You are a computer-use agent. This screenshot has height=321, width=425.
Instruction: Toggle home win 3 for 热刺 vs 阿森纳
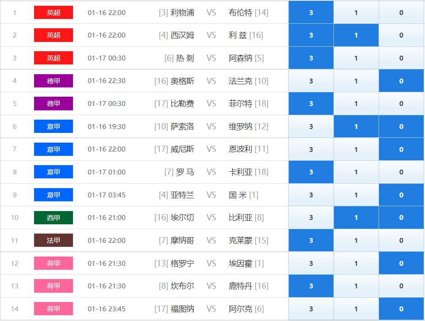coord(311,58)
